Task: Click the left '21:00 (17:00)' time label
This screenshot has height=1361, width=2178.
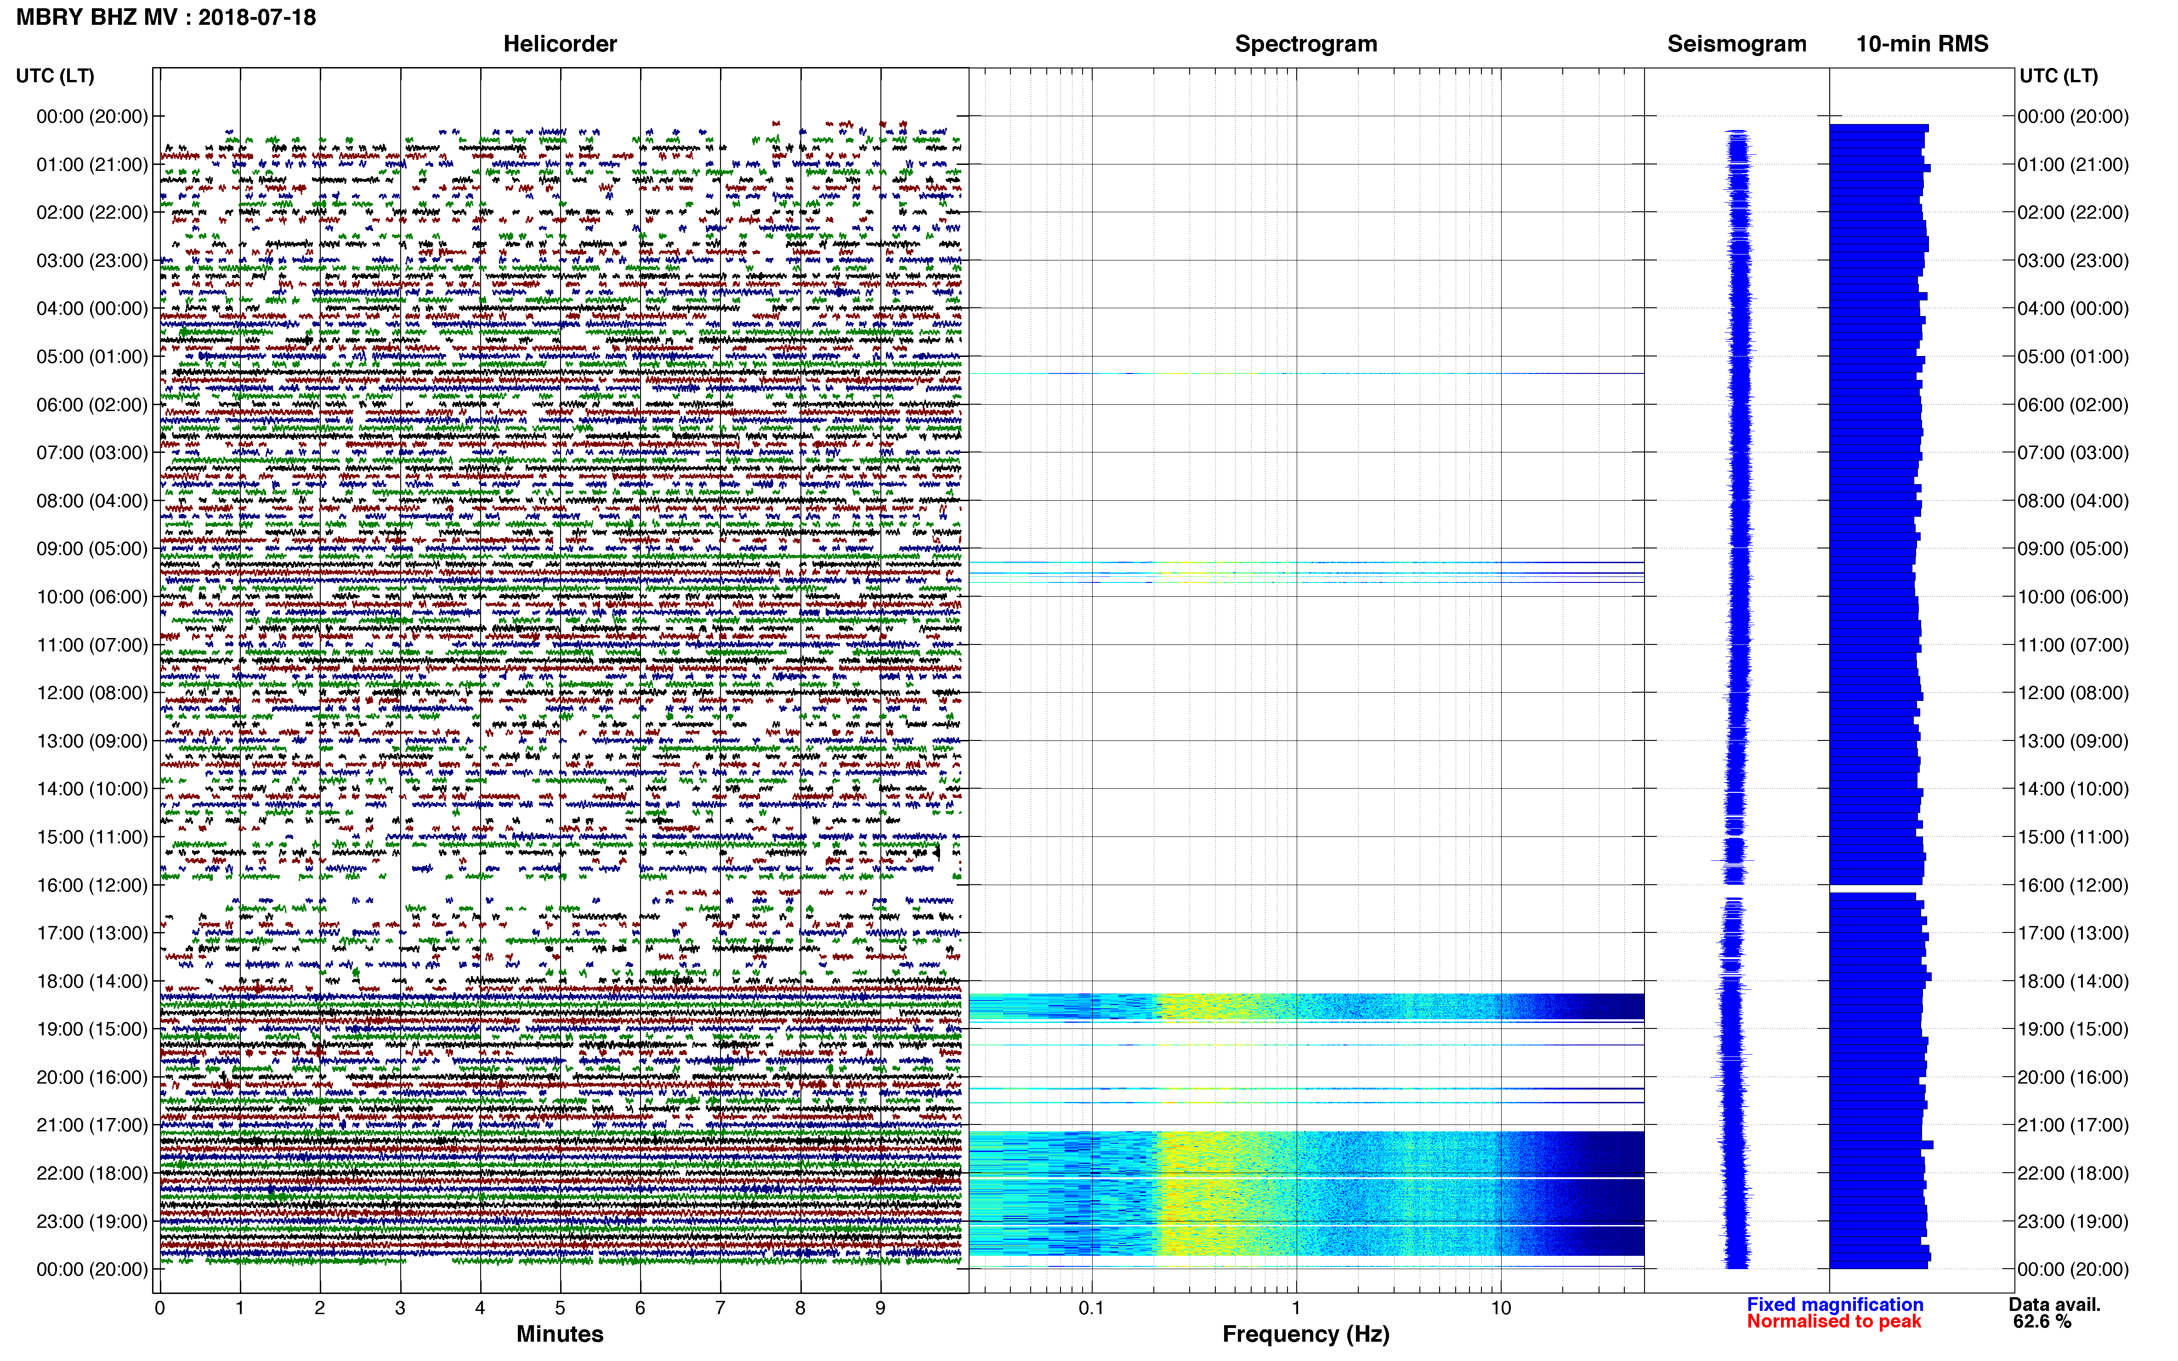Action: click(92, 1125)
